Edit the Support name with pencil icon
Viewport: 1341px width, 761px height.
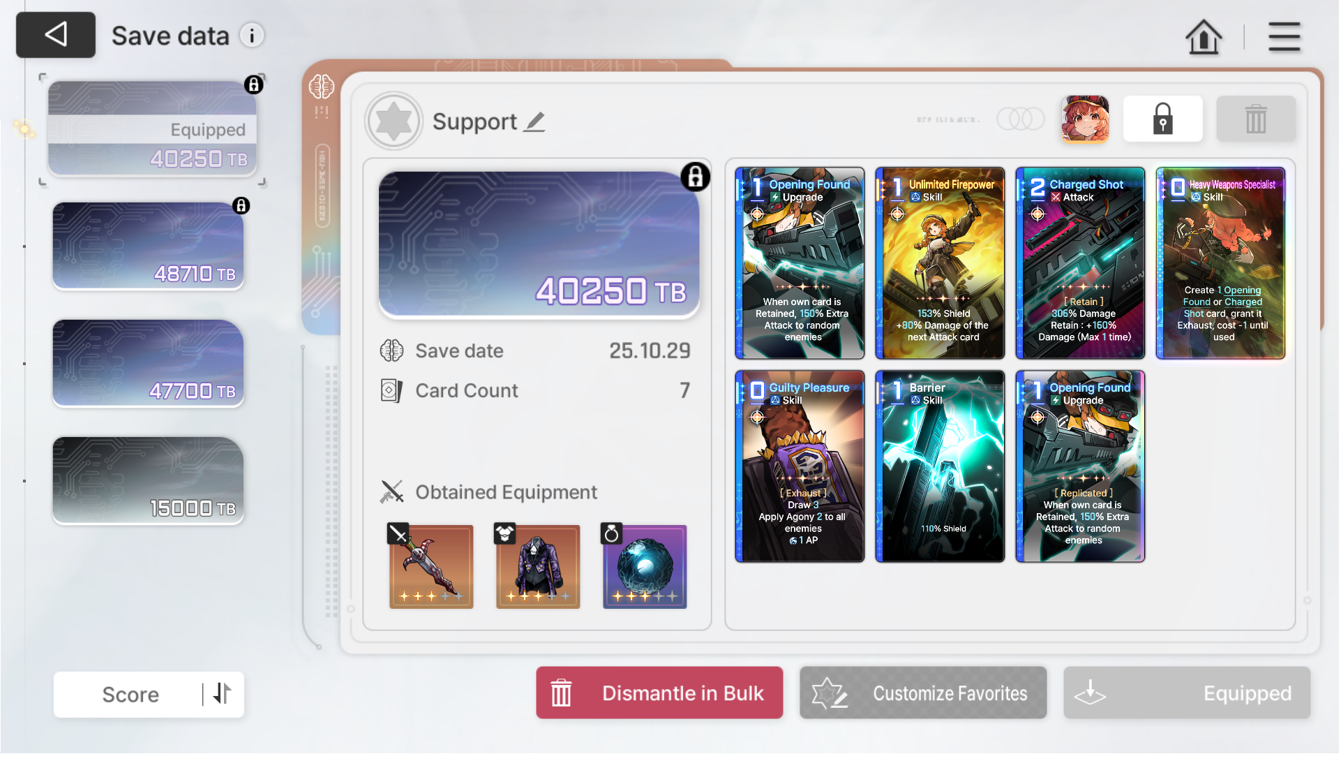click(x=535, y=122)
